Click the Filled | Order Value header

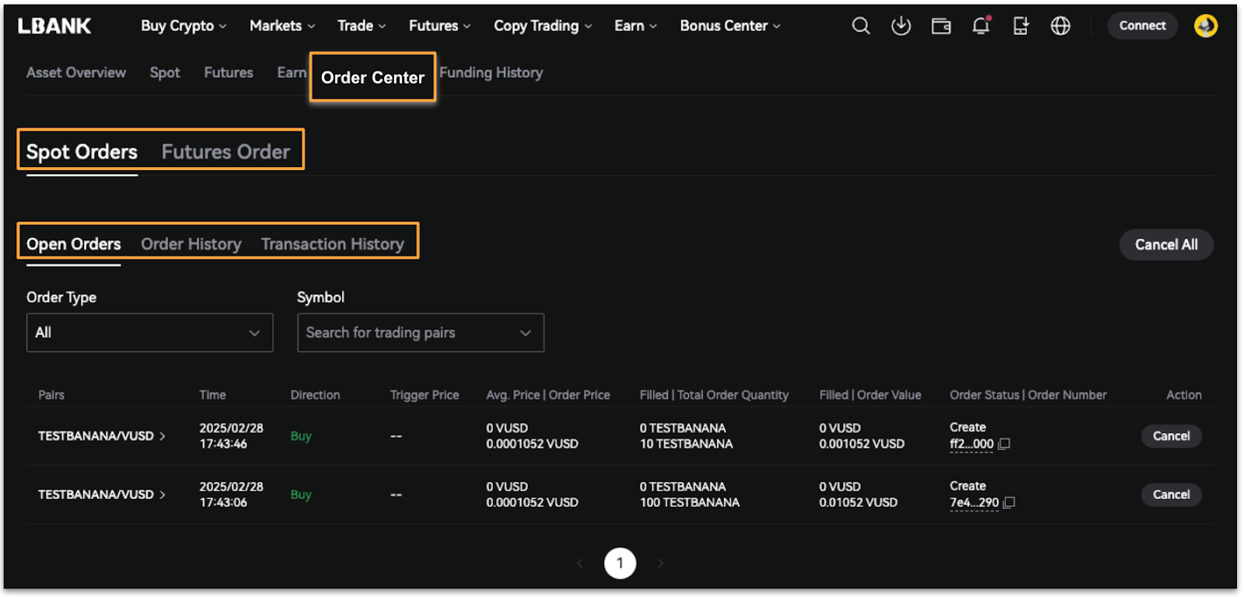tap(870, 395)
